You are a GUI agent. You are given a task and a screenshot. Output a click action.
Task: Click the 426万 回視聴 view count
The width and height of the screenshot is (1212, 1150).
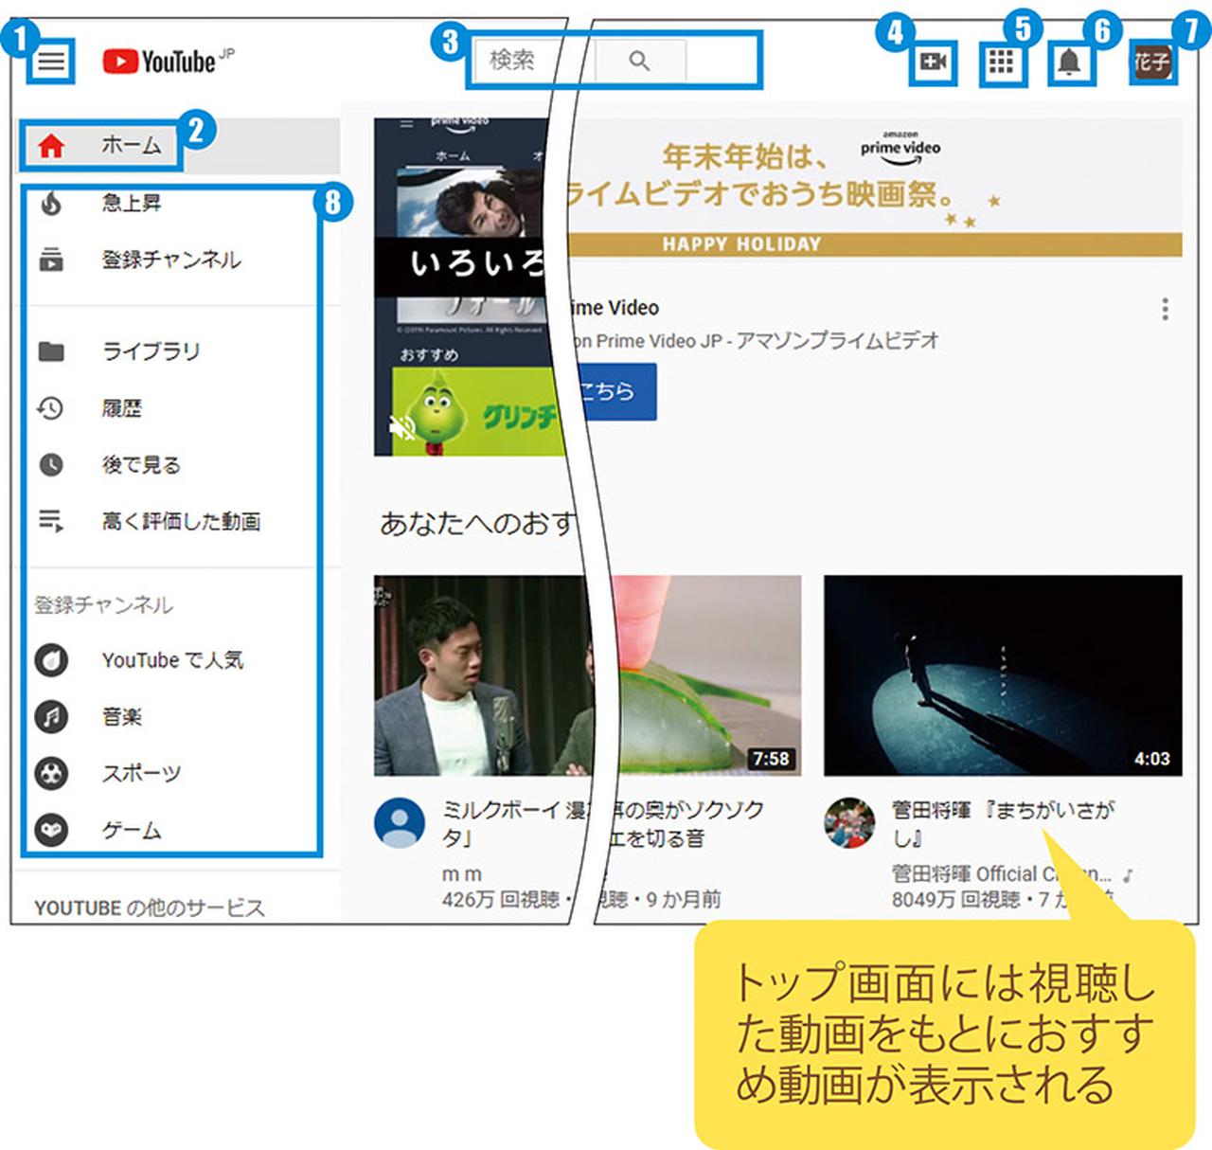pyautogui.click(x=501, y=899)
